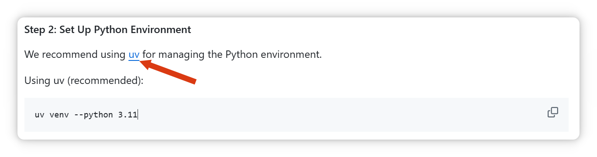Click the Step 2 heading text
597x157 pixels.
[x=107, y=30]
